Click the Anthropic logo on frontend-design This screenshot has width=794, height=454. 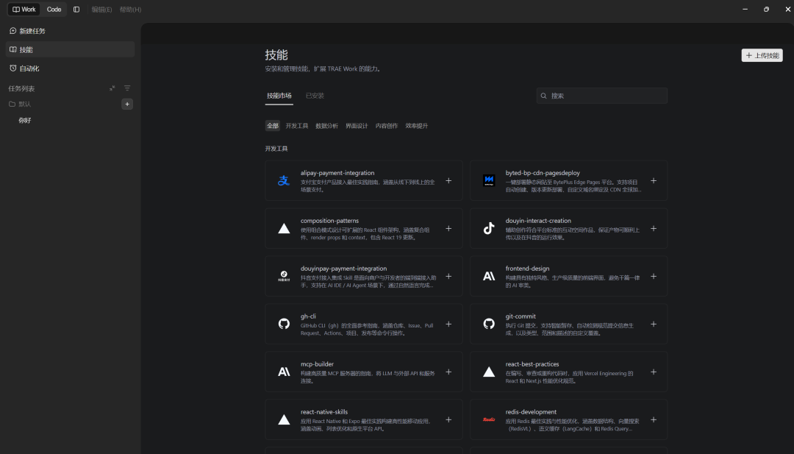(489, 276)
